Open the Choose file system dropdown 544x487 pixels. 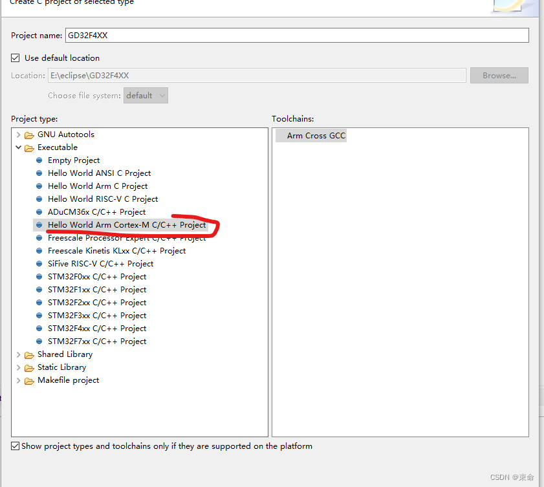146,95
